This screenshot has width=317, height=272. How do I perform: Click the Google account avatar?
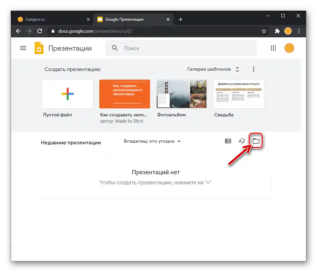click(289, 48)
